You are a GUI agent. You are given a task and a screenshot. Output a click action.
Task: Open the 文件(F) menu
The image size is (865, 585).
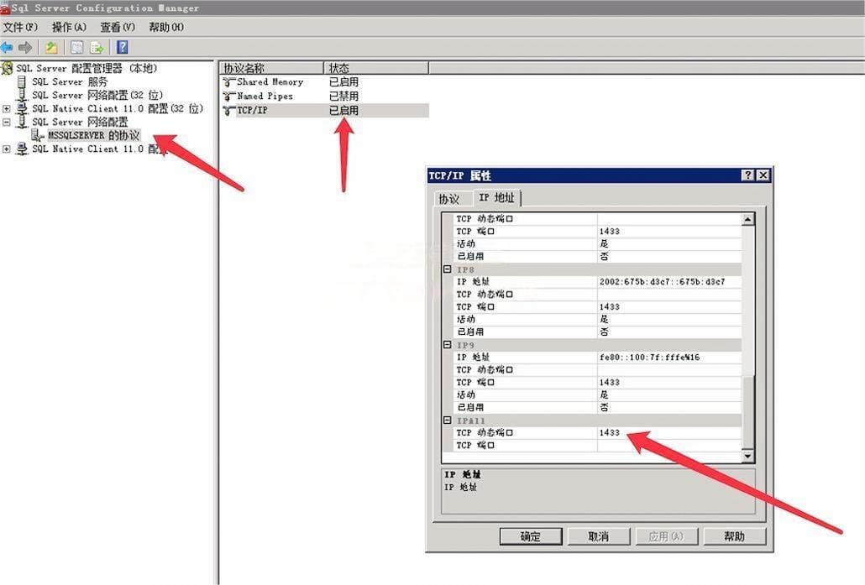point(20,27)
